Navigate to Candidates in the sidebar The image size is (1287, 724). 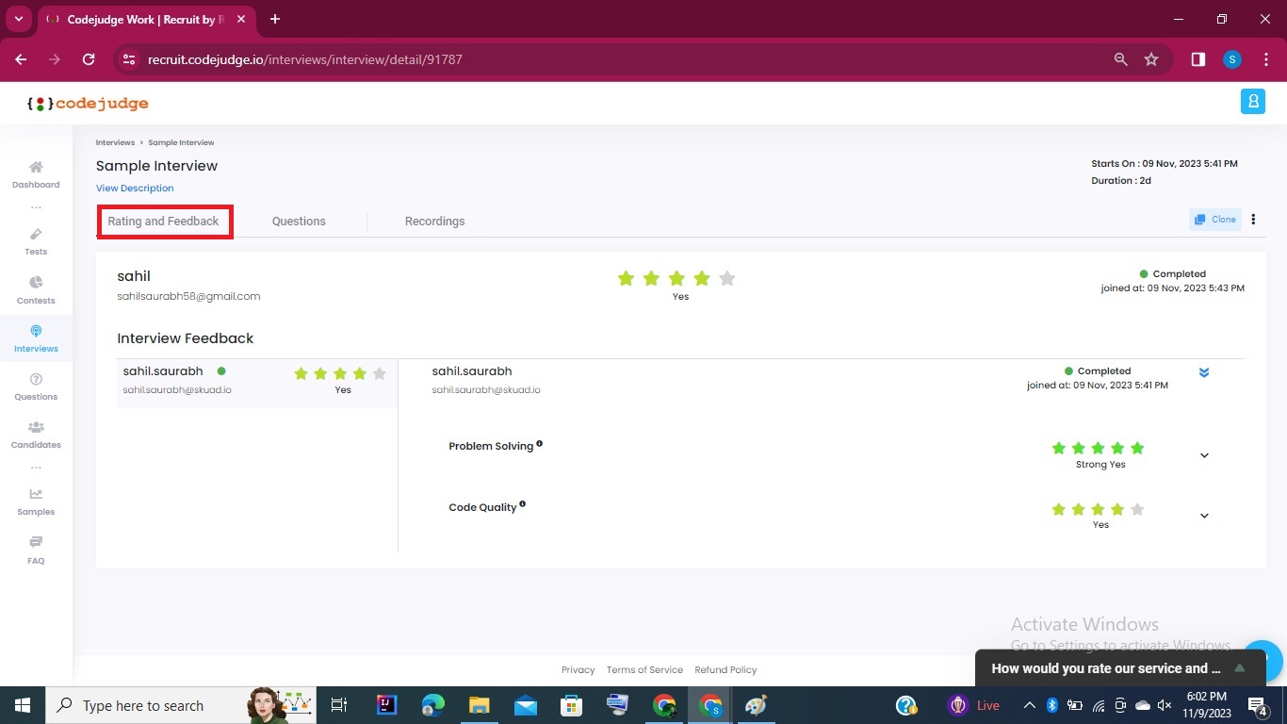[x=36, y=435]
